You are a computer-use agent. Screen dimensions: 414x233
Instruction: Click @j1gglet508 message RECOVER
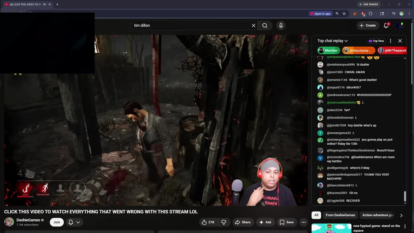(353, 201)
